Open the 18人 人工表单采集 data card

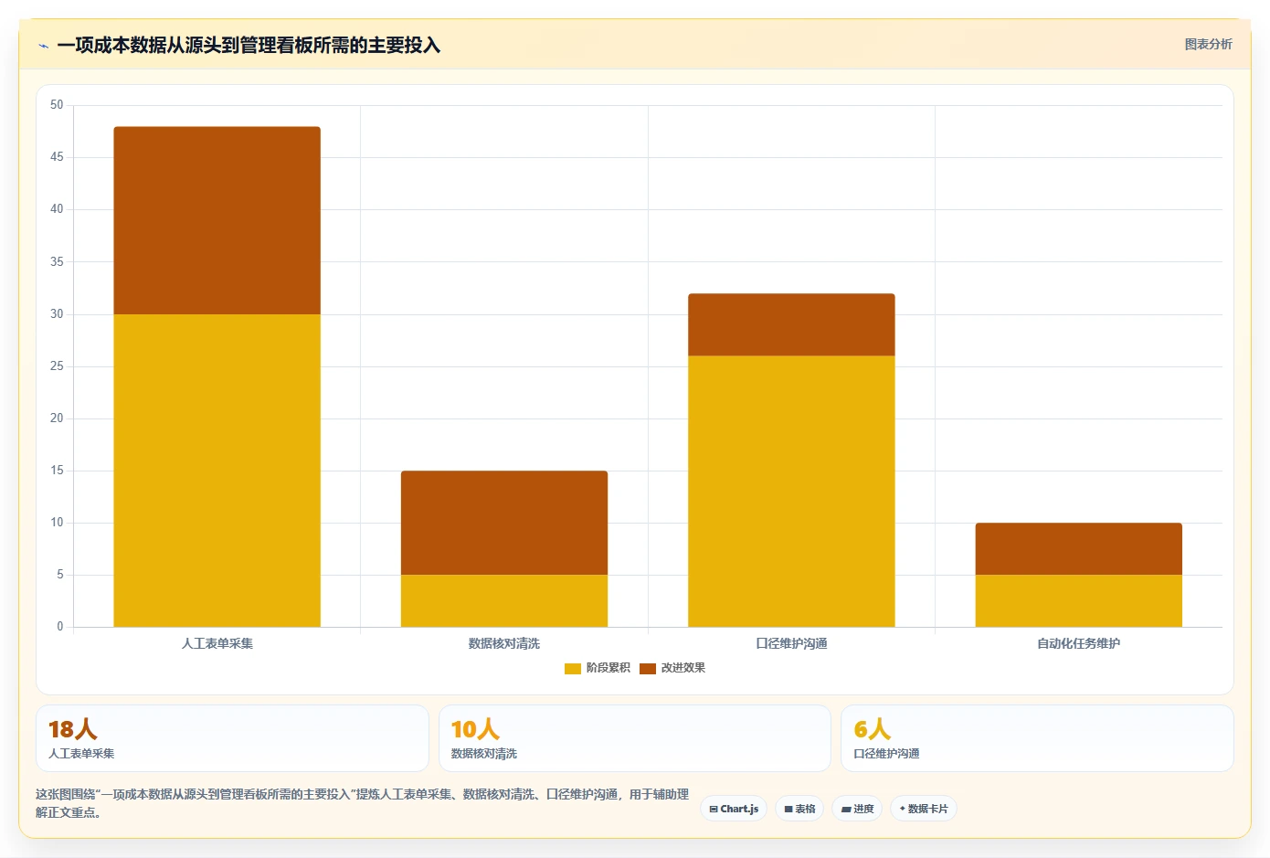click(x=232, y=738)
